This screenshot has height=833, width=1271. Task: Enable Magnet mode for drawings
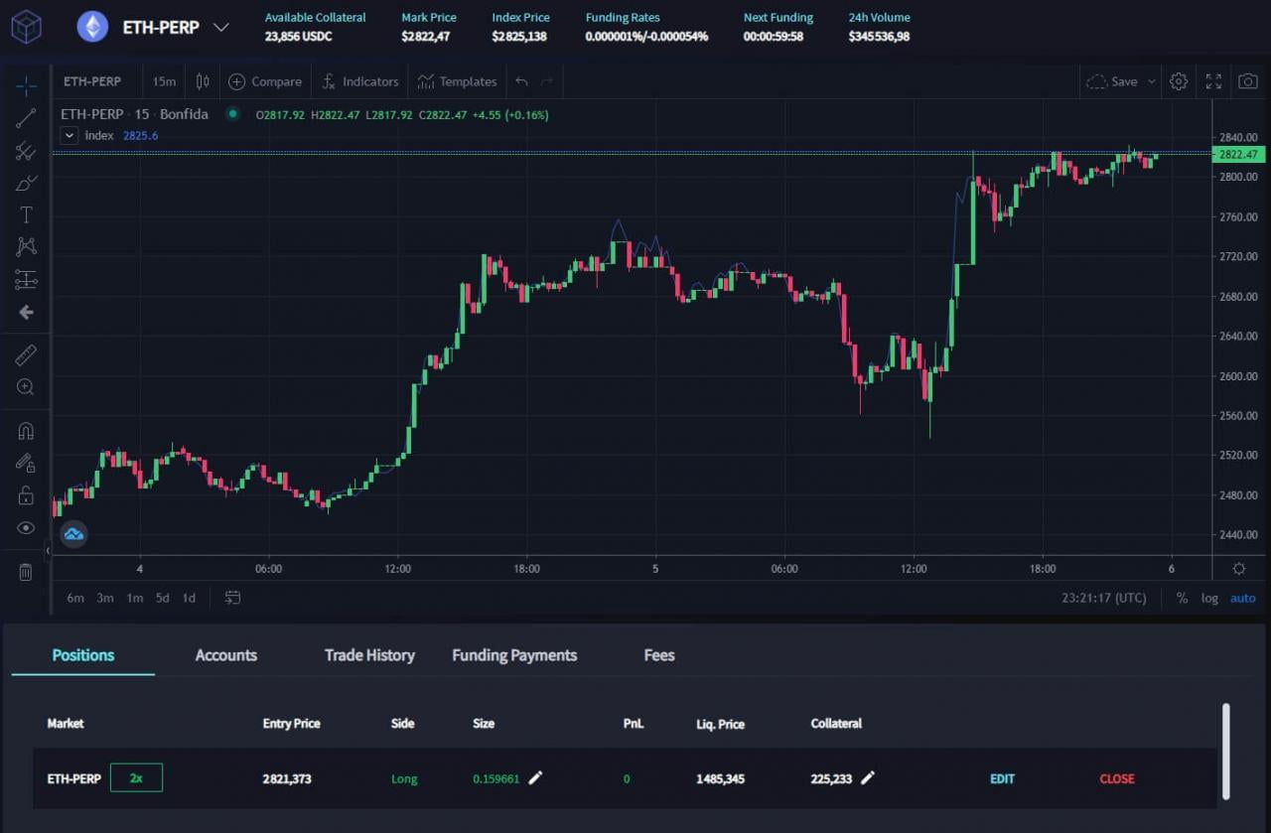[x=25, y=430]
